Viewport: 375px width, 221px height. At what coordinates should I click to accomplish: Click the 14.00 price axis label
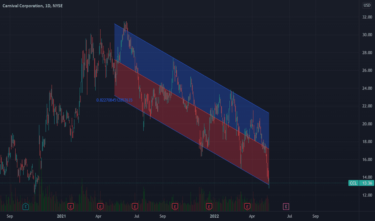[367, 177]
